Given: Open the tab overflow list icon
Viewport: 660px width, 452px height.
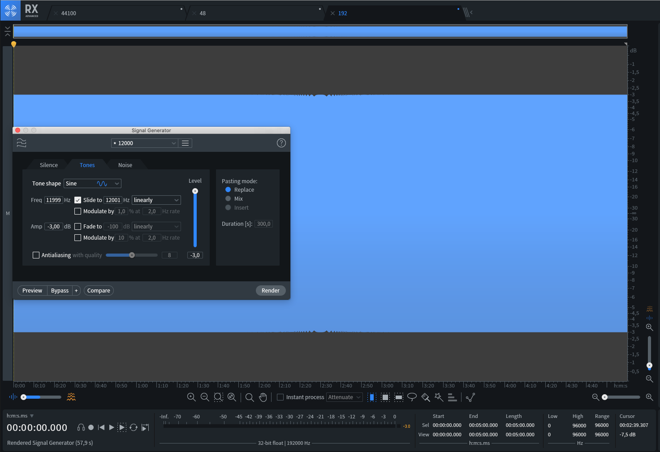Looking at the screenshot, I should (x=468, y=13).
